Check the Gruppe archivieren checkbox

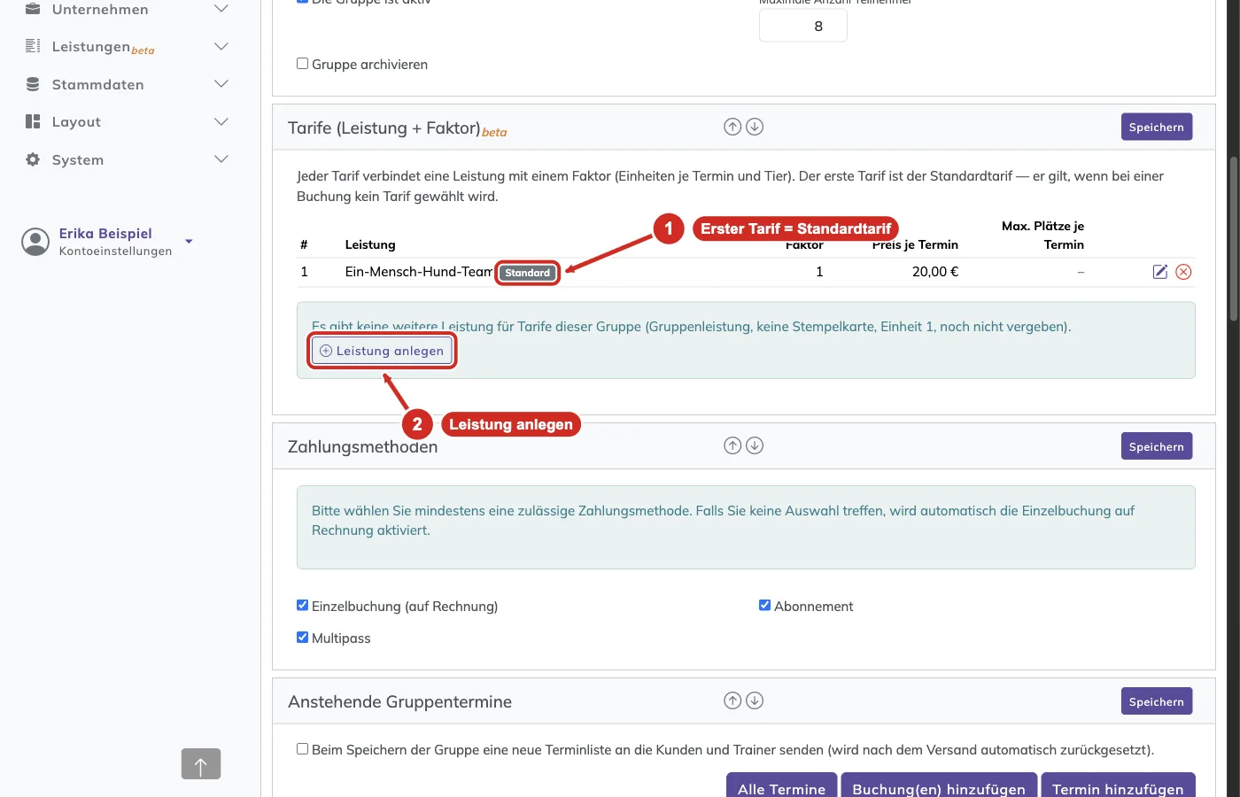[x=303, y=64]
